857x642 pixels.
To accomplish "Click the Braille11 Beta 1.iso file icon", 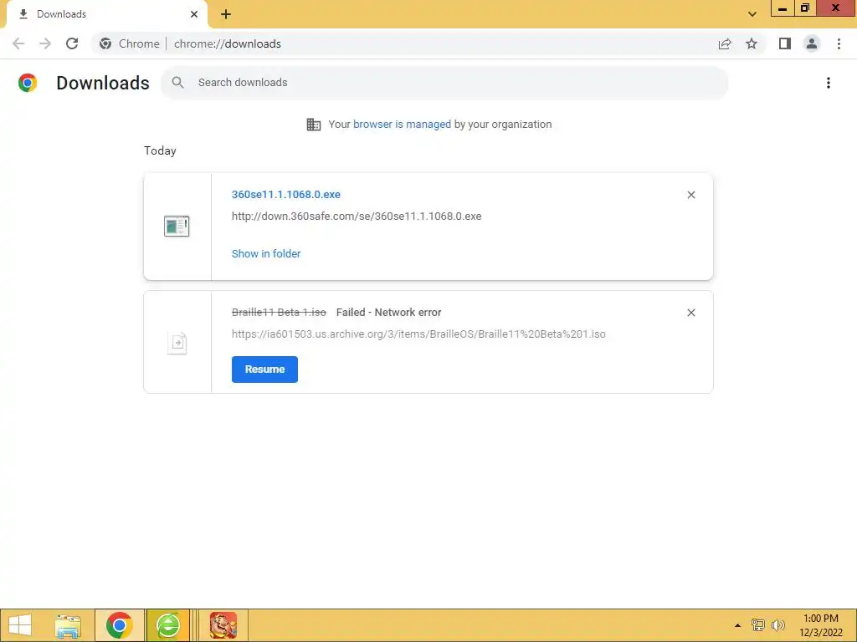I will tap(177, 344).
